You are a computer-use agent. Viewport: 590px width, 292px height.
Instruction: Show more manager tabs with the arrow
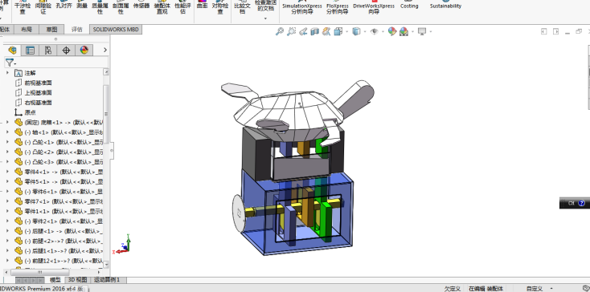pyautogui.click(x=105, y=50)
